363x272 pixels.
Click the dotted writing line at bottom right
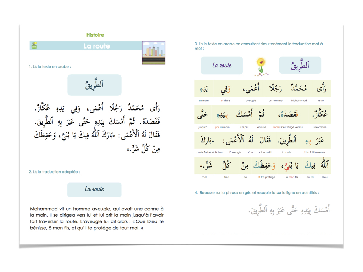(266, 232)
